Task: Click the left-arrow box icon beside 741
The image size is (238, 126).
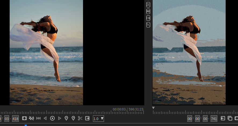Action: pyautogui.click(x=223, y=118)
